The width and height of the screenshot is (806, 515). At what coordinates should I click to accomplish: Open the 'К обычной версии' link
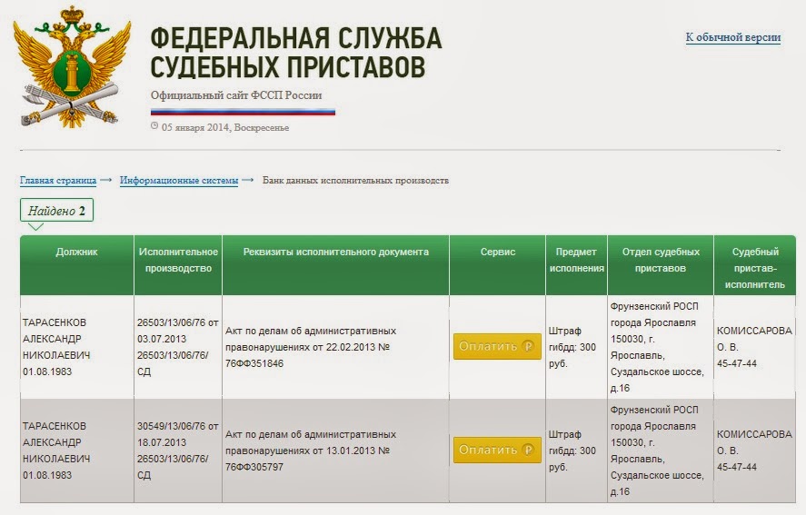[x=733, y=37]
